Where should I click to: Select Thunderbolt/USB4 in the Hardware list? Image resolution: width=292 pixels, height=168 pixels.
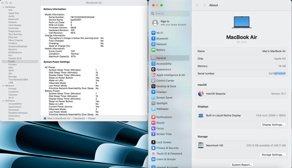[x=18, y=80]
